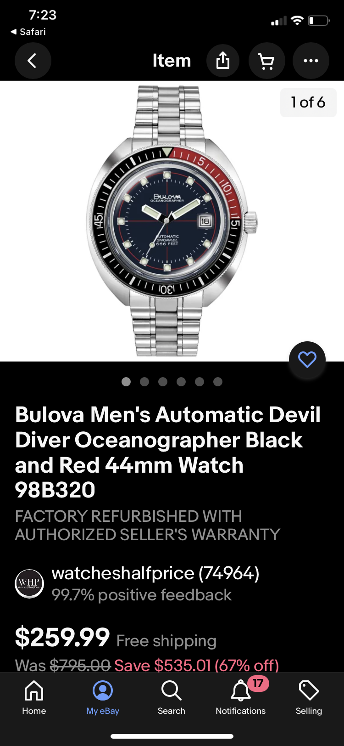Image resolution: width=344 pixels, height=746 pixels.
Task: Tap the $259.99 price
Action: 62,638
